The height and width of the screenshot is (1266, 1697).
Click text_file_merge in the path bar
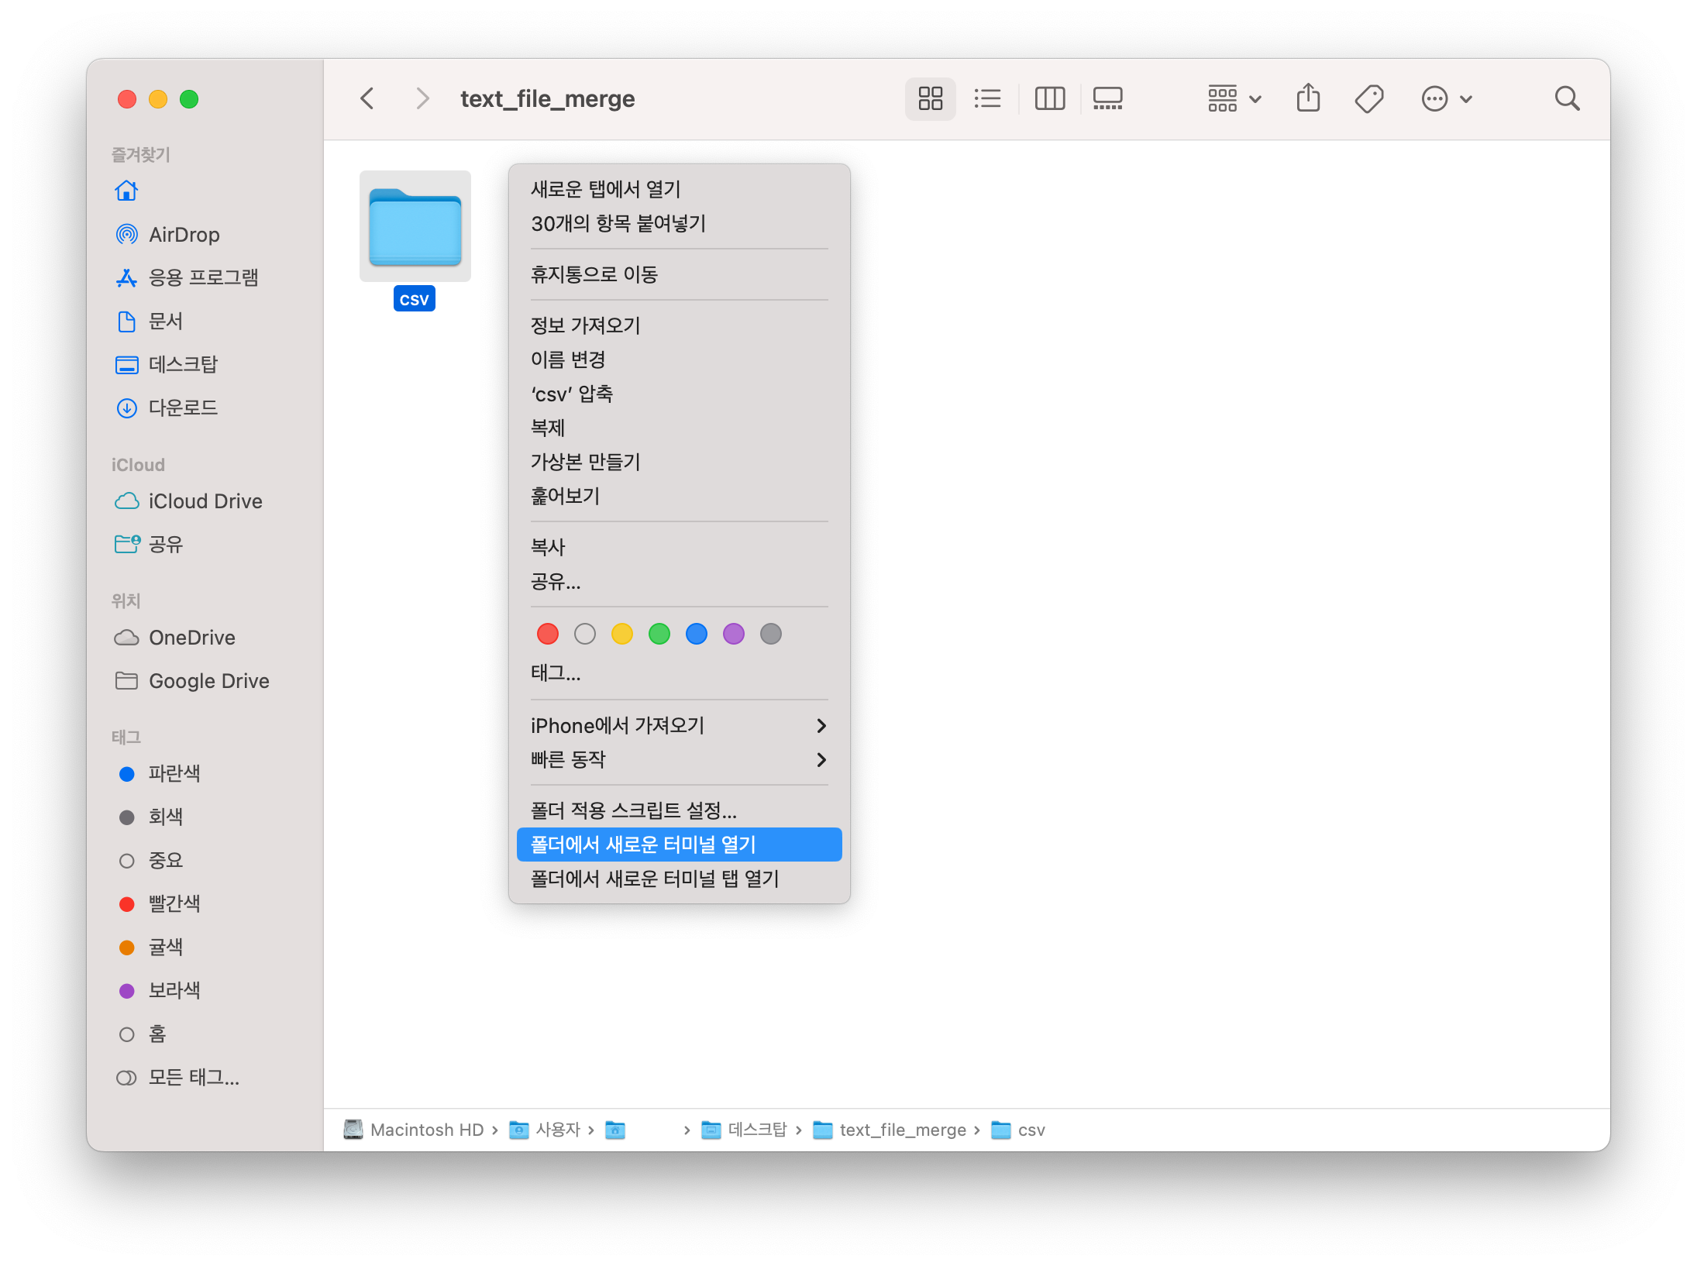click(902, 1130)
